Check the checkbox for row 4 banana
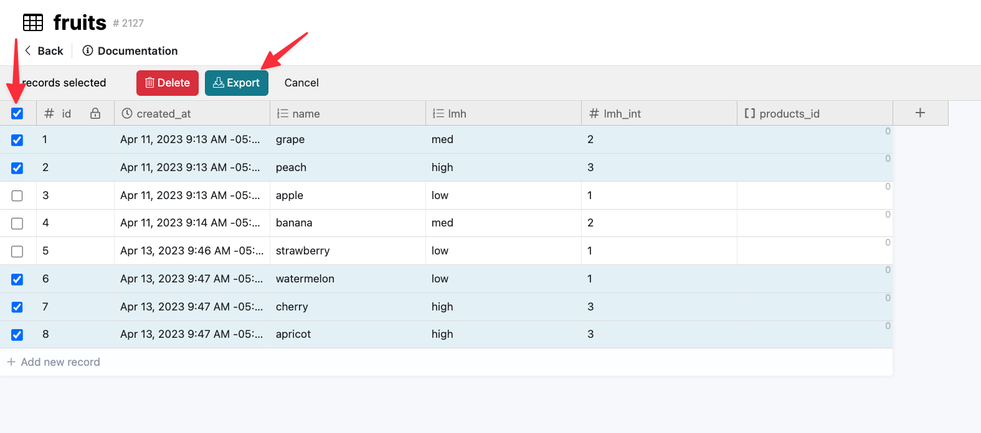Image resolution: width=981 pixels, height=433 pixels. 17,223
